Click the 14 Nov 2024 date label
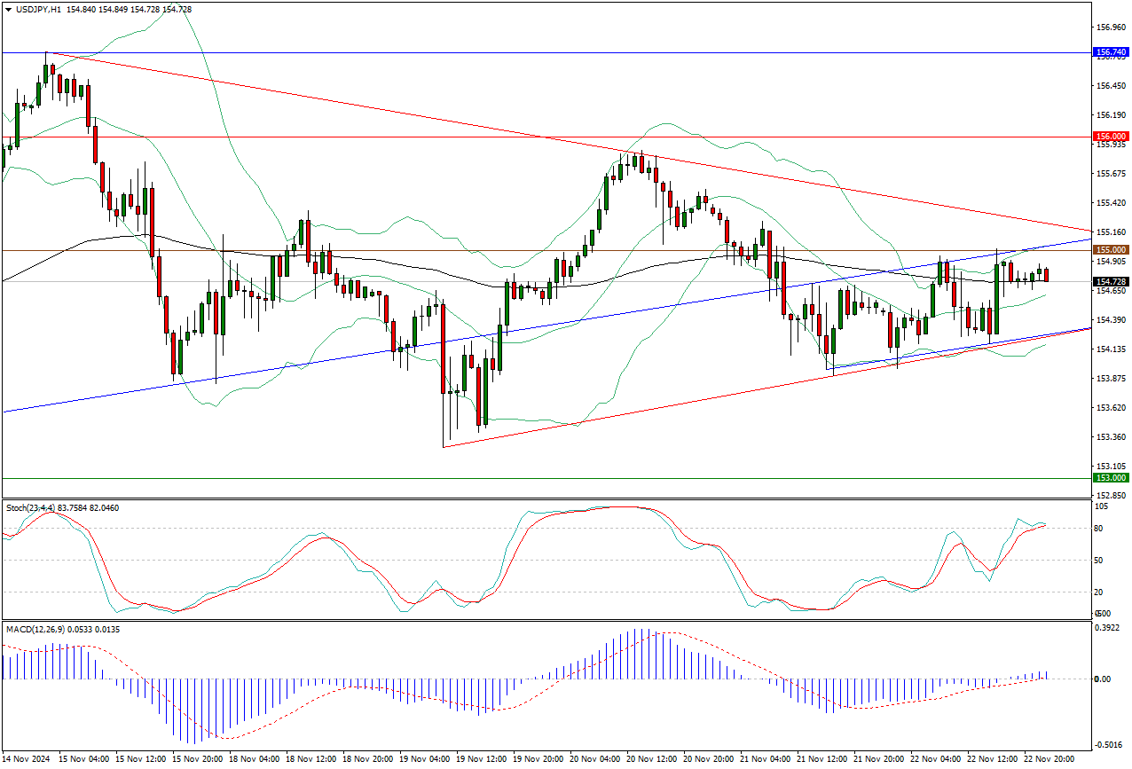The width and height of the screenshot is (1132, 769). coord(27,759)
